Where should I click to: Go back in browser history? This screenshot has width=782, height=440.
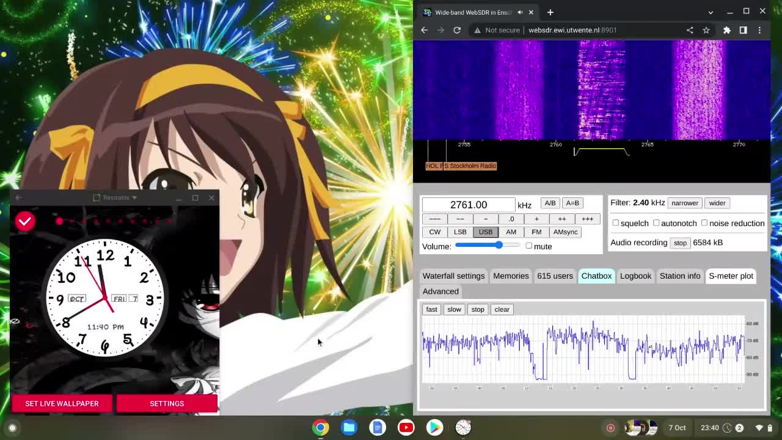click(425, 30)
